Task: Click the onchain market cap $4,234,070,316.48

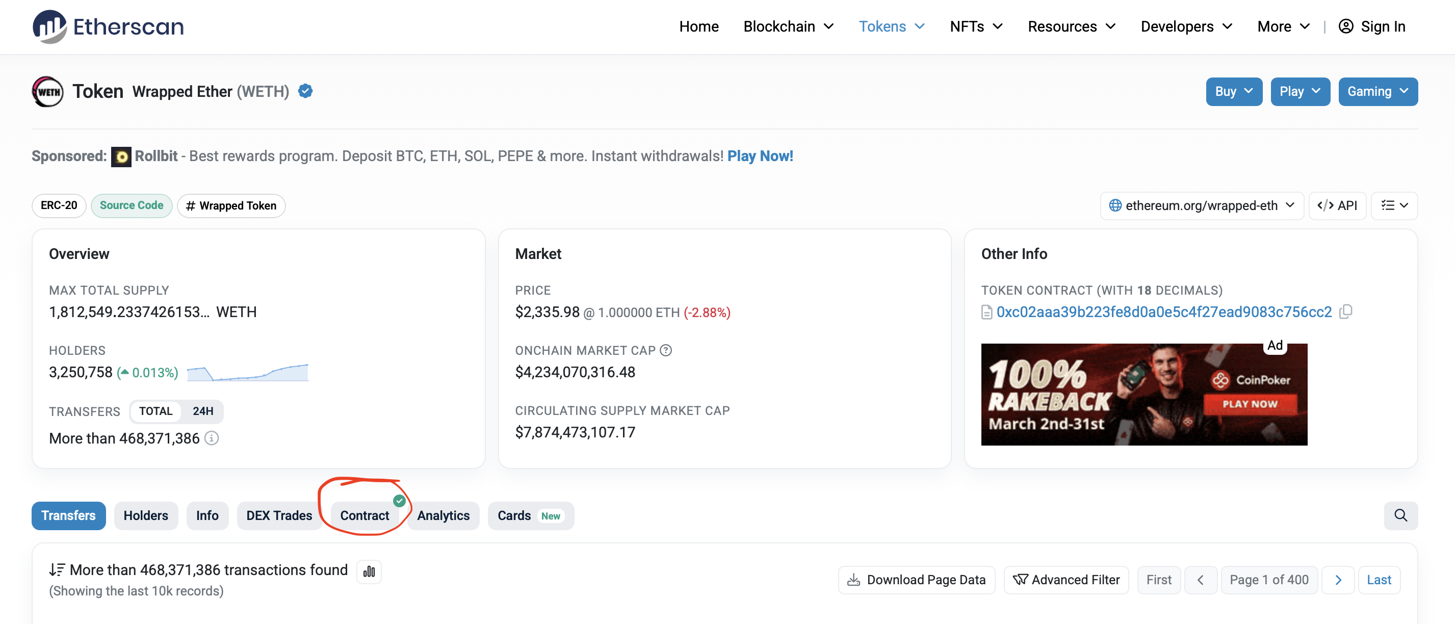Action: [575, 372]
